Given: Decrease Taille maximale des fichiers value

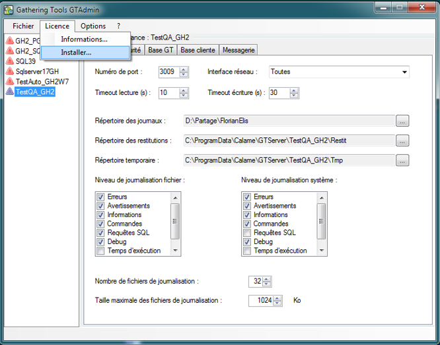Looking at the screenshot, I should pyautogui.click(x=277, y=303).
